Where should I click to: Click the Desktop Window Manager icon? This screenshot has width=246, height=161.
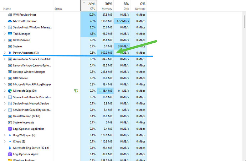10,72
